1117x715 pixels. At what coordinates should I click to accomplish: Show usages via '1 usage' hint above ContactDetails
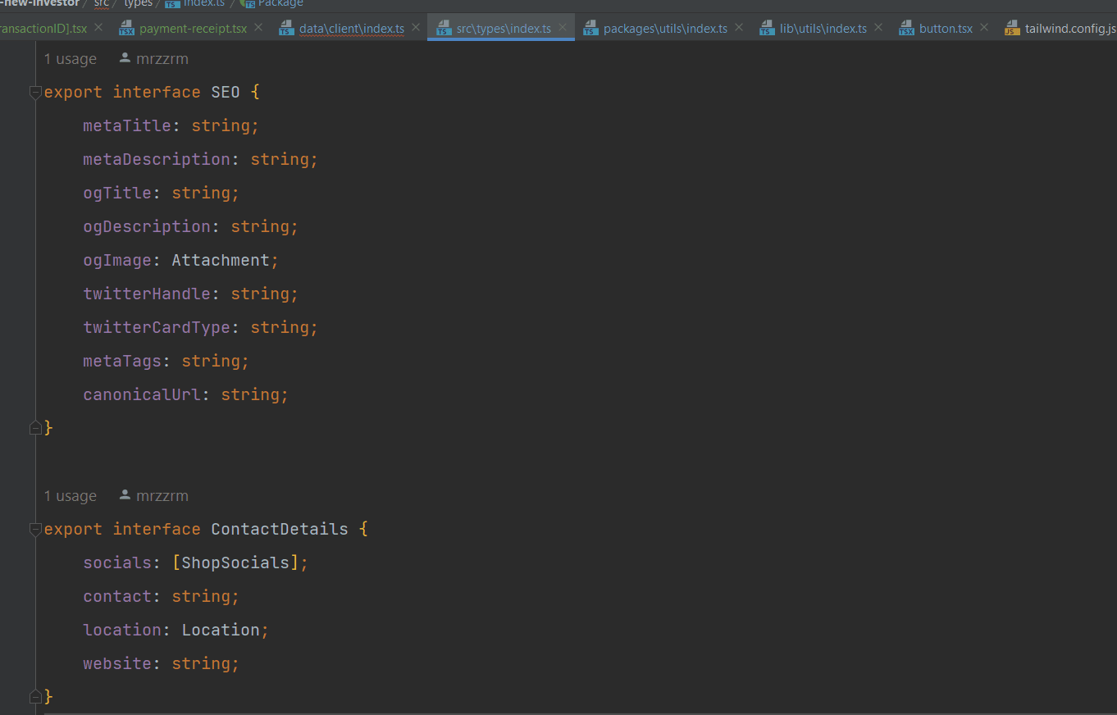click(x=71, y=496)
